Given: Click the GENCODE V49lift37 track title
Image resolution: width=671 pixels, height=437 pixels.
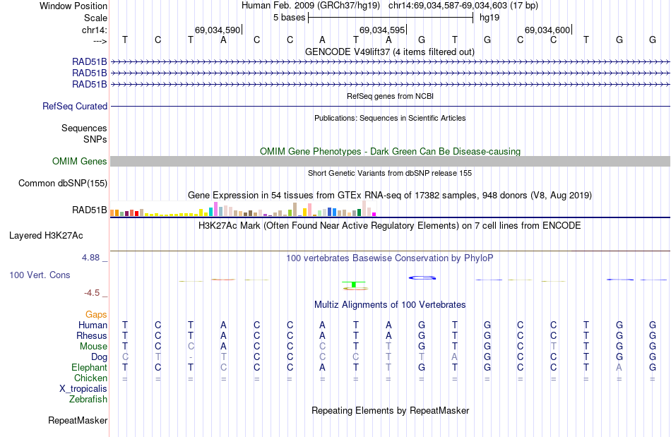Looking at the screenshot, I should [x=389, y=52].
